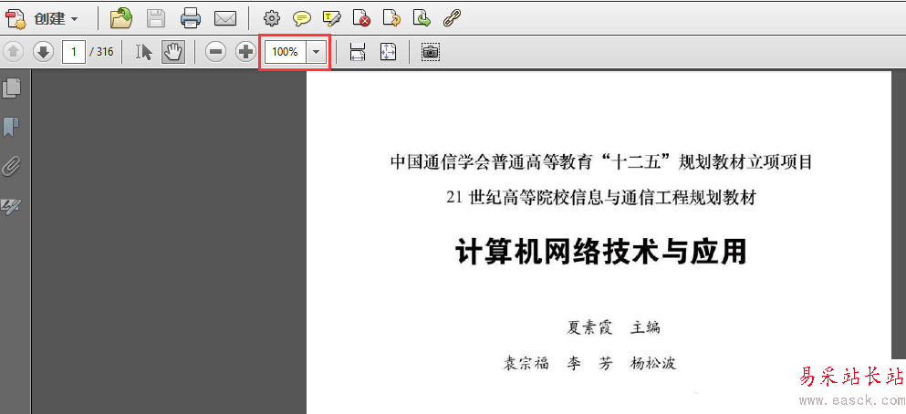
Task: Click the total page count text / 316
Action: pos(101,52)
